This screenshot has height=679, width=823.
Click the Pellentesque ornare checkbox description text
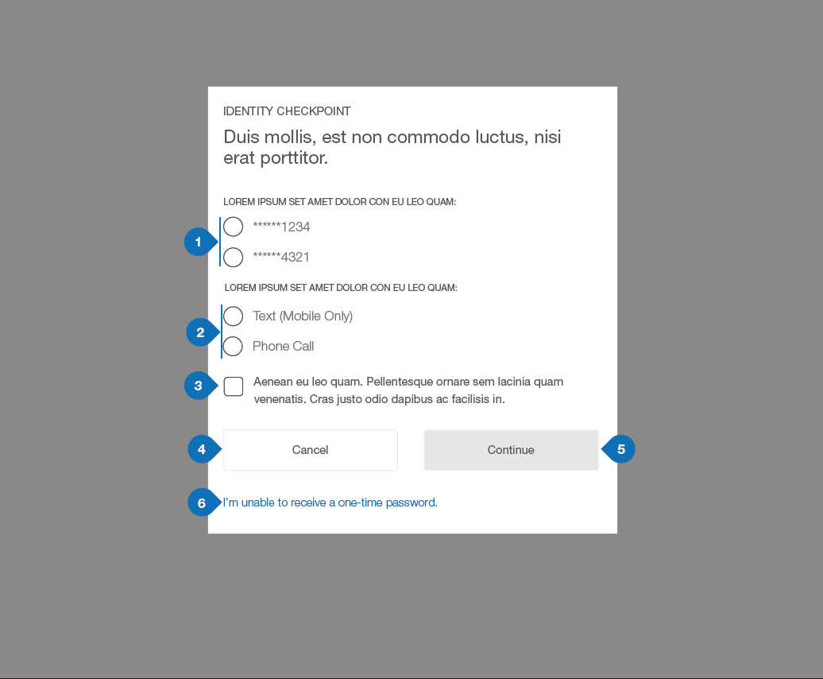pyautogui.click(x=408, y=390)
